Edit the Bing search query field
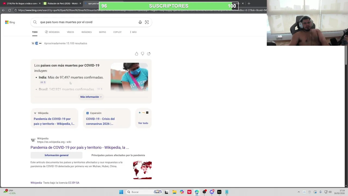Image resolution: width=348 pixels, height=196 pixels. pyautogui.click(x=87, y=22)
